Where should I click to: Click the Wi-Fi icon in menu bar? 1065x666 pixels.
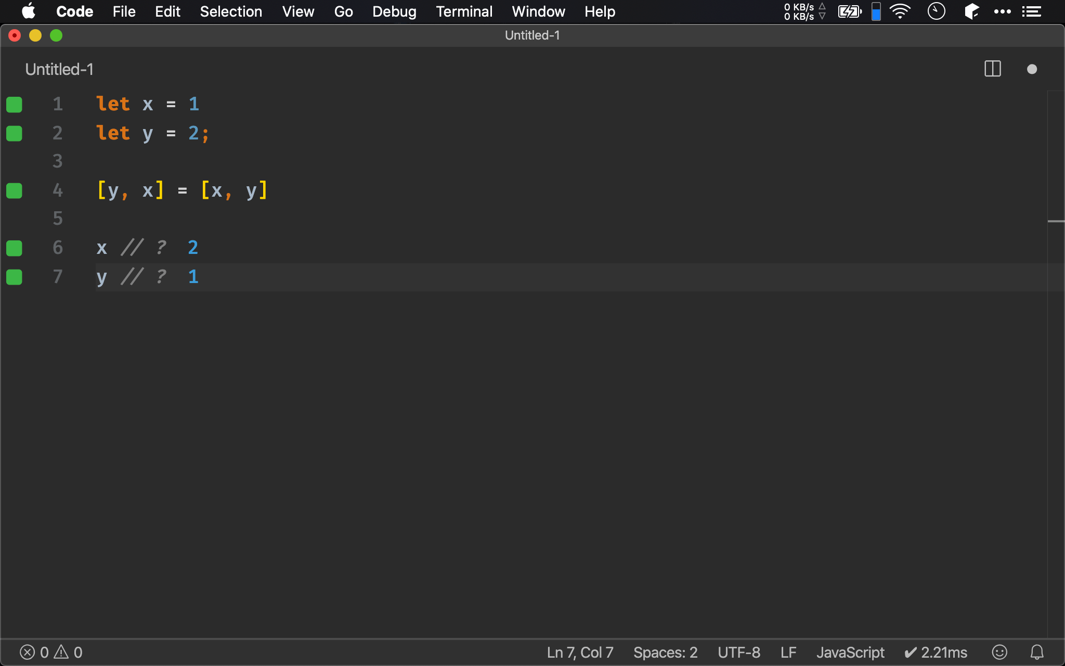tap(900, 11)
